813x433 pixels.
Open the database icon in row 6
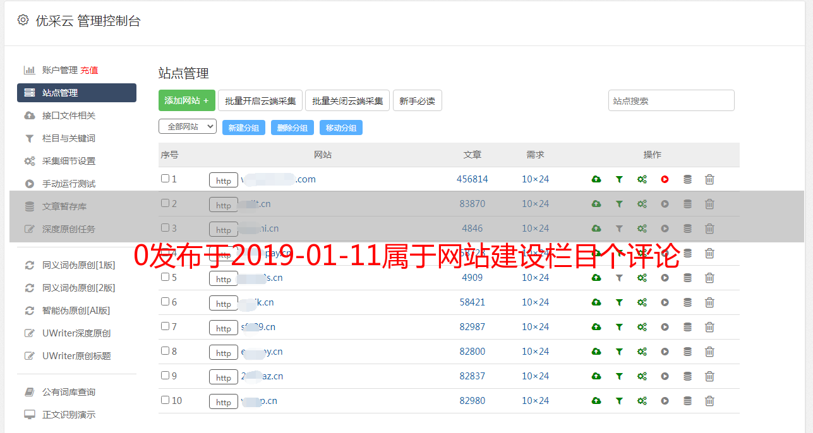(x=687, y=302)
